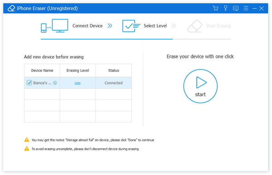Select the Connect Device step icon
This screenshot has height=175, width=272.
tap(54, 26)
